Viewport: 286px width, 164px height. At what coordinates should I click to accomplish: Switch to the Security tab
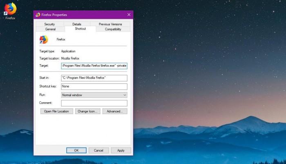pyautogui.click(x=49, y=25)
